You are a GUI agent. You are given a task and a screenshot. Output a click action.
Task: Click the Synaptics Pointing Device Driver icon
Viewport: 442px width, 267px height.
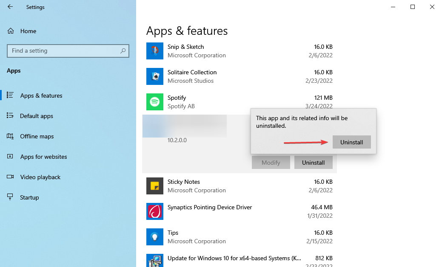(x=154, y=211)
